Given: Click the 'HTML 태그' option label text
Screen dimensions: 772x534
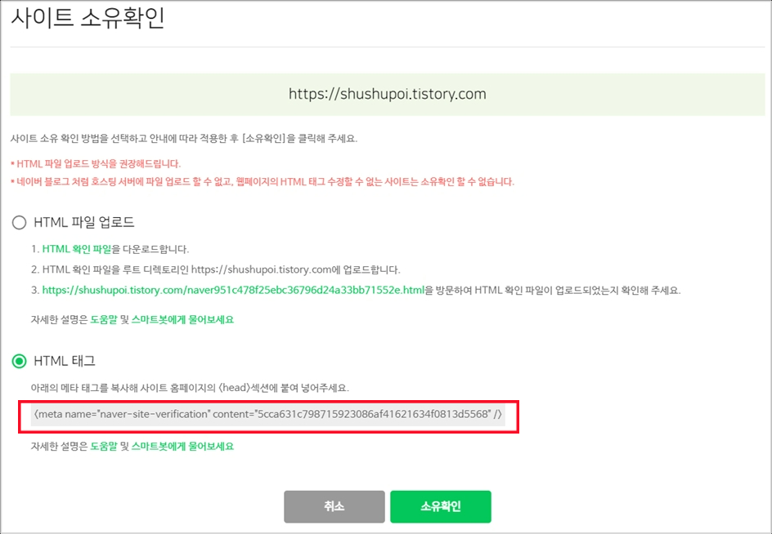Looking at the screenshot, I should coord(65,362).
